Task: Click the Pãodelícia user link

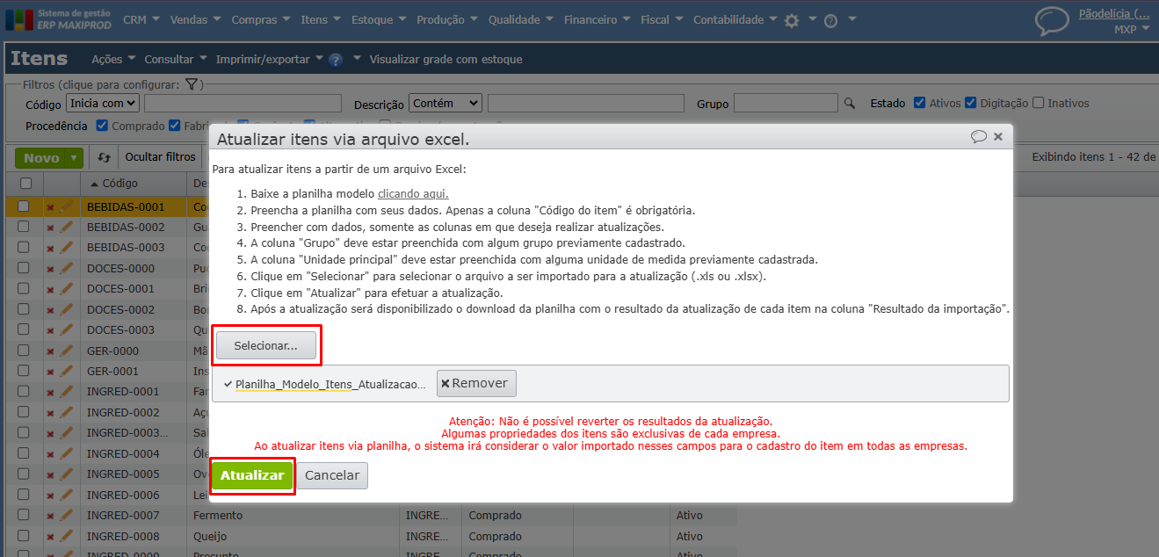Action: 1114,13
